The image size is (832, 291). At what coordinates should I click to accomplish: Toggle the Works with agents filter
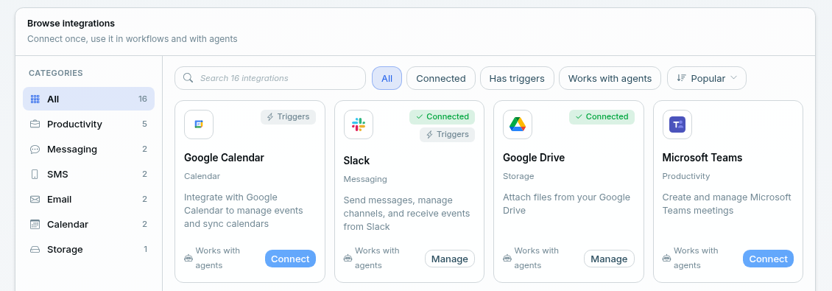pos(610,78)
